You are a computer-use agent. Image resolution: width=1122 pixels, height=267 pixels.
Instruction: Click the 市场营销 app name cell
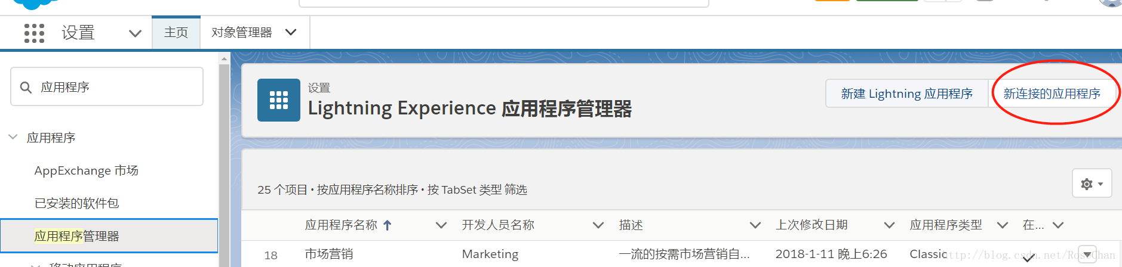(328, 254)
